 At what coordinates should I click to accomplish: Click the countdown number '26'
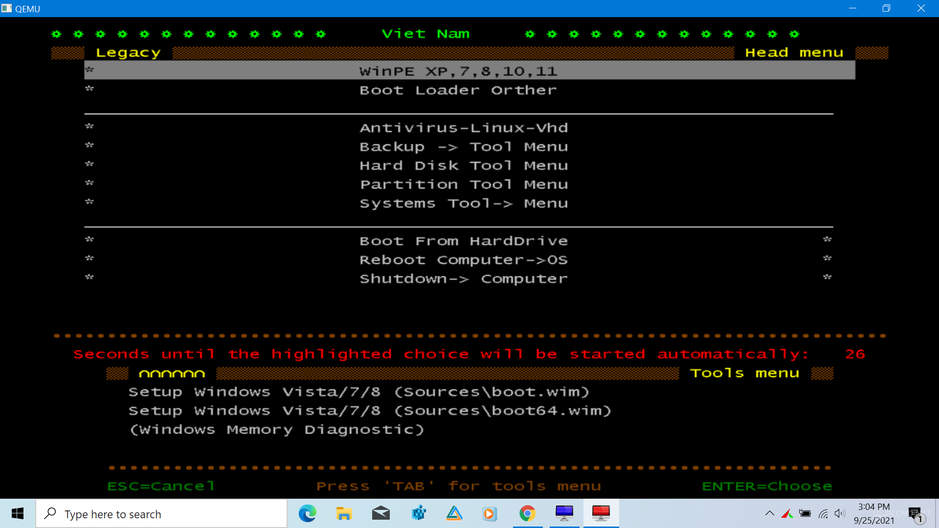(x=855, y=354)
